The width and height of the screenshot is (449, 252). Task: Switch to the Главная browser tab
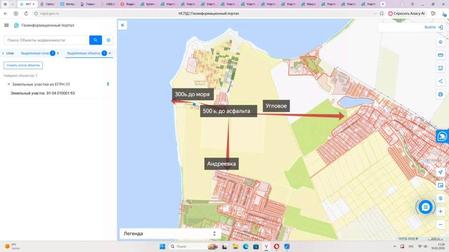point(87,4)
